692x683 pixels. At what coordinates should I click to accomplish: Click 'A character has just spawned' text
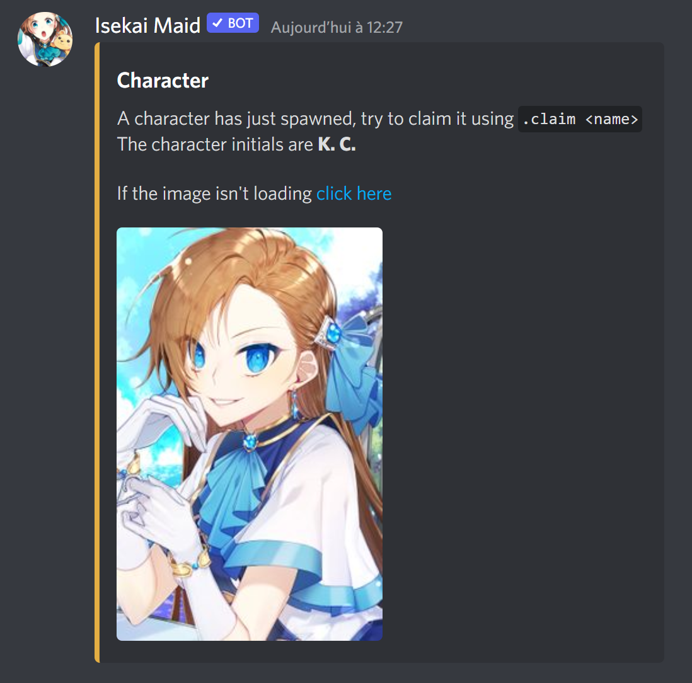point(236,118)
